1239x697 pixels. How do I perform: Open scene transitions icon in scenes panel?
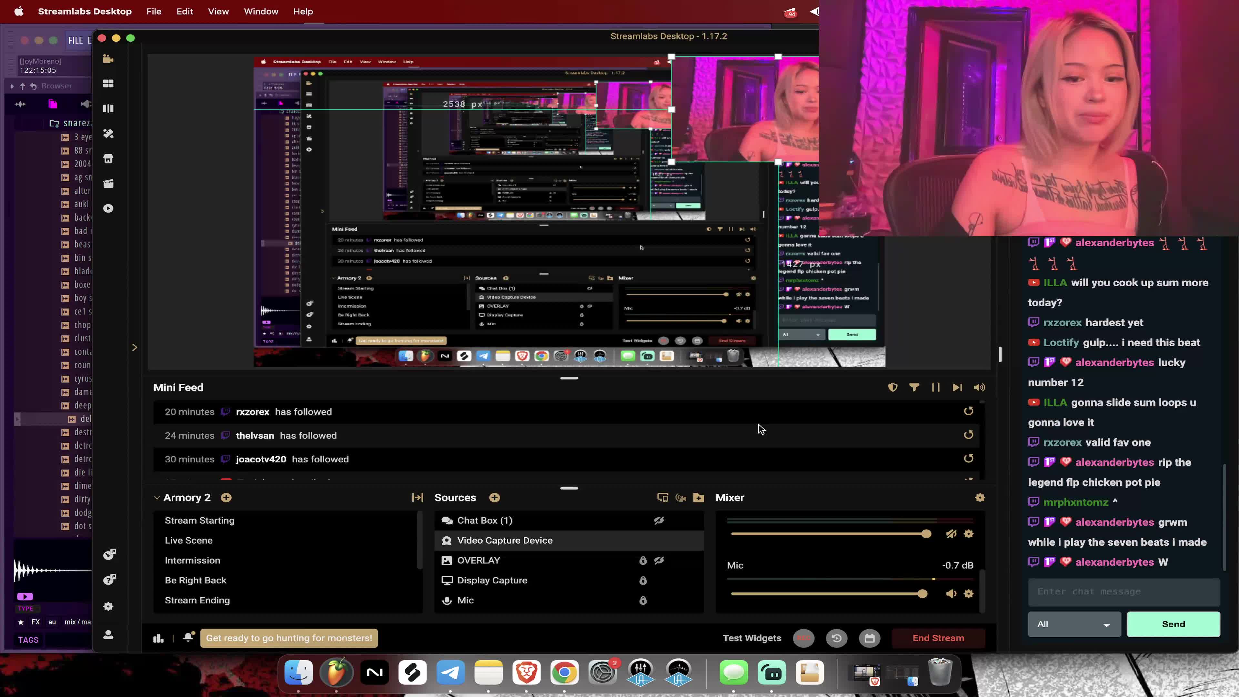[x=418, y=497]
